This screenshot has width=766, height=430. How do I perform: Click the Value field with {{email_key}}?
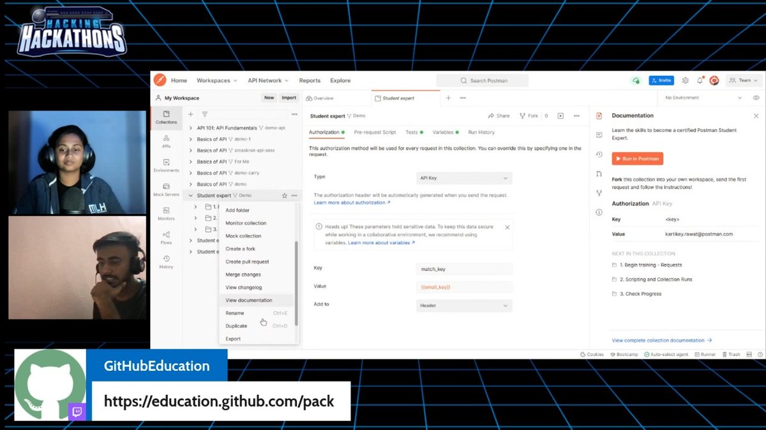pos(463,287)
